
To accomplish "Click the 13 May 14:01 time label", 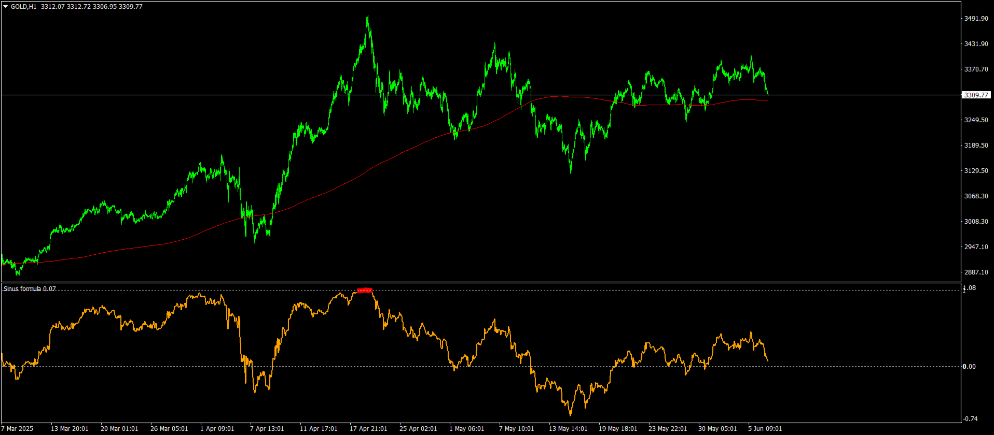I will point(568,429).
